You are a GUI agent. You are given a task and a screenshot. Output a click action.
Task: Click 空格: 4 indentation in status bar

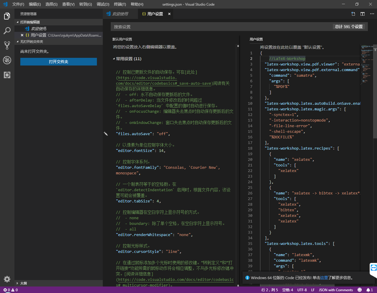click(287, 290)
